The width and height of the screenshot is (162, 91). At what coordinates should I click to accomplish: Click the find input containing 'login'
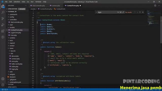(x=107, y=12)
